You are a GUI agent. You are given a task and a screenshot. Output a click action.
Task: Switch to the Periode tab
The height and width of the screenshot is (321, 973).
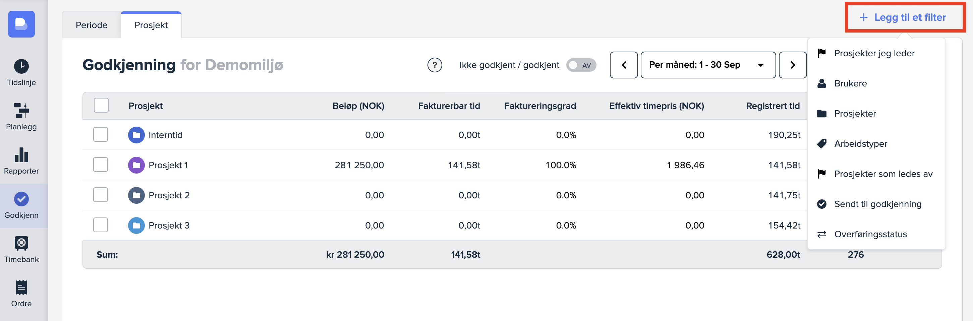click(x=92, y=25)
